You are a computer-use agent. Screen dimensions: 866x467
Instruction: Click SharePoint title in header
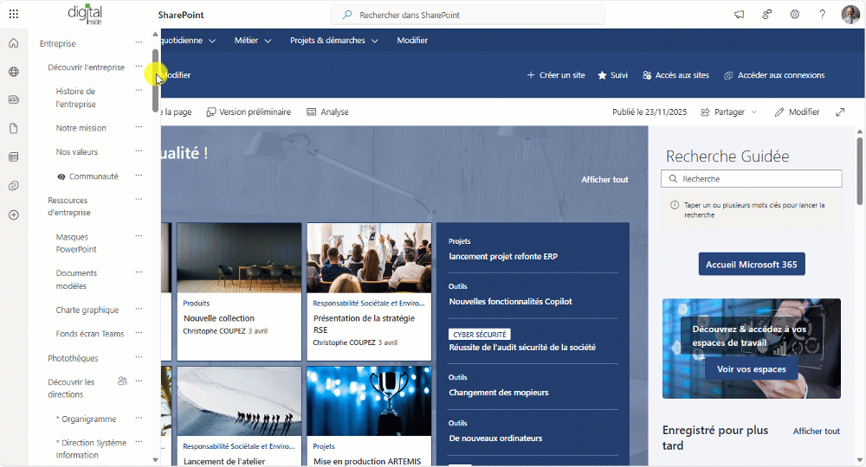[181, 15]
